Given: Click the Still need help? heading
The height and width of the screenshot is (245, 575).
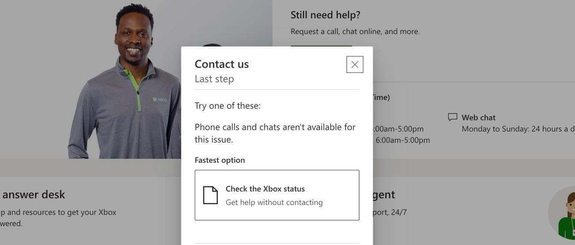Looking at the screenshot, I should tap(326, 15).
